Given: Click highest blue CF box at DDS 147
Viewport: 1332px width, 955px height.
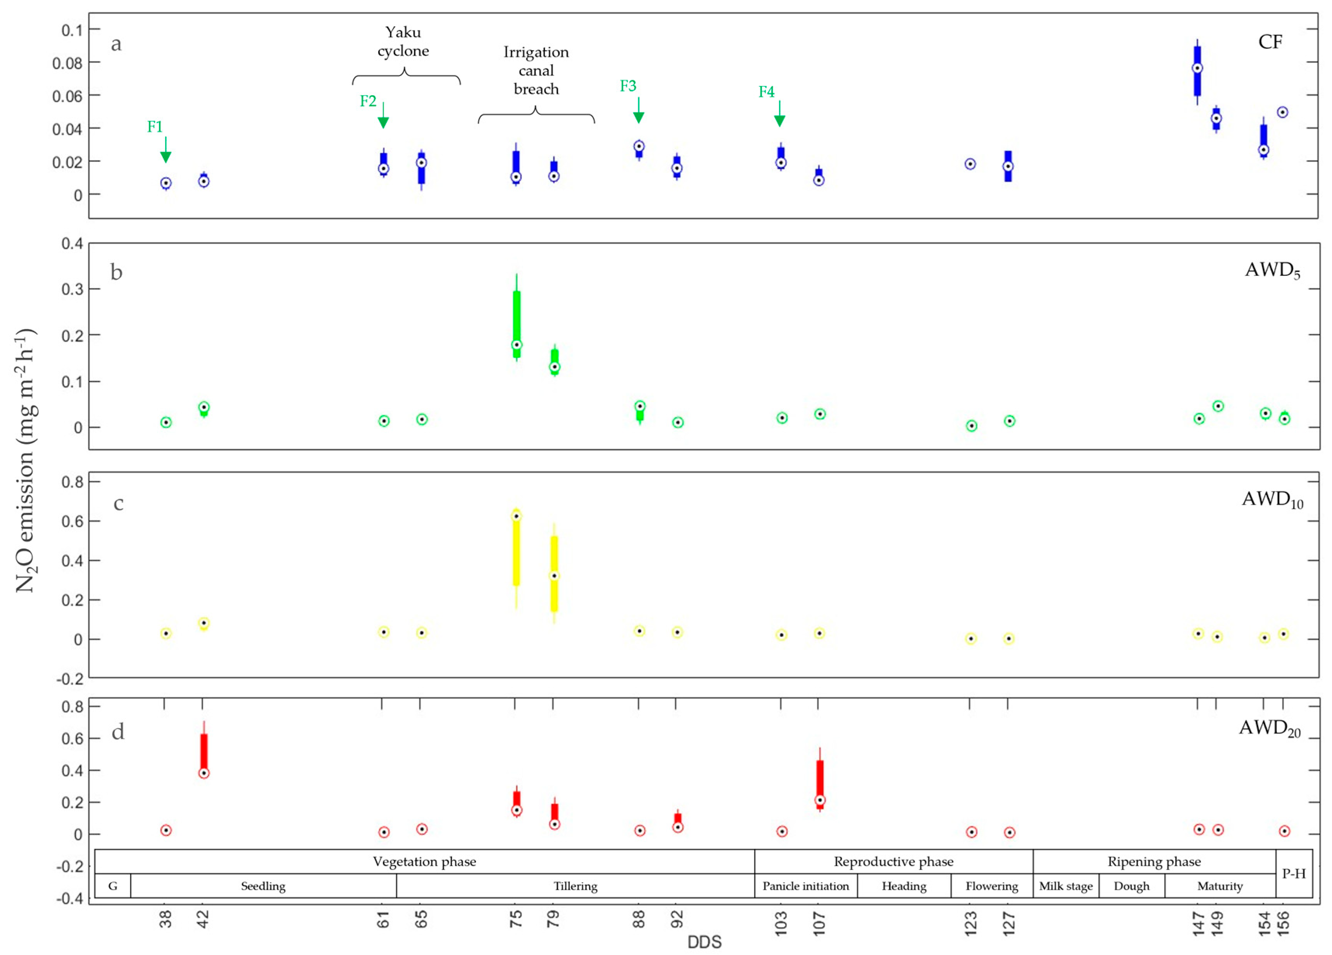Looking at the screenshot, I should pyautogui.click(x=1197, y=72).
